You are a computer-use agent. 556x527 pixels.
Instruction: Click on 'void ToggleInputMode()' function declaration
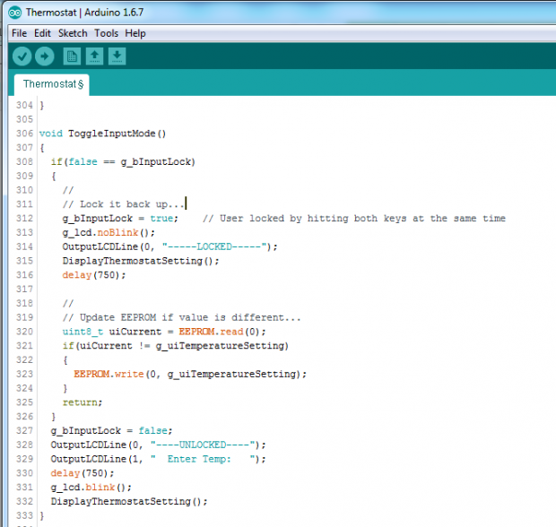(x=102, y=134)
